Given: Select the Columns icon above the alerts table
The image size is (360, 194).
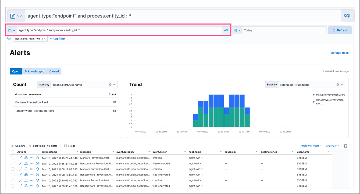Looking at the screenshot, I should click(12, 146).
